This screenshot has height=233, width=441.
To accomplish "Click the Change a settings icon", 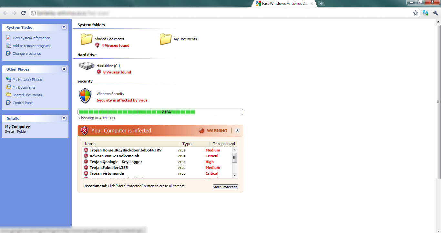I will tap(8, 53).
